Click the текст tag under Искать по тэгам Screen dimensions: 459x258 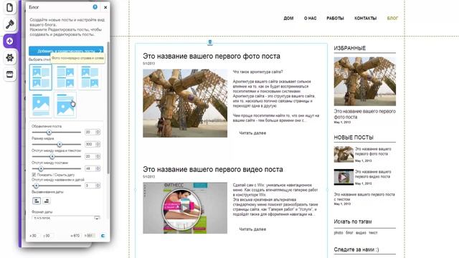[373, 233]
